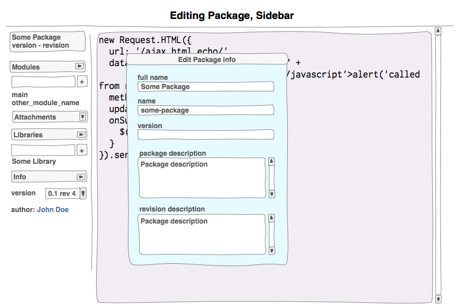Add a library with plus button
464x308 pixels.
[82, 151]
